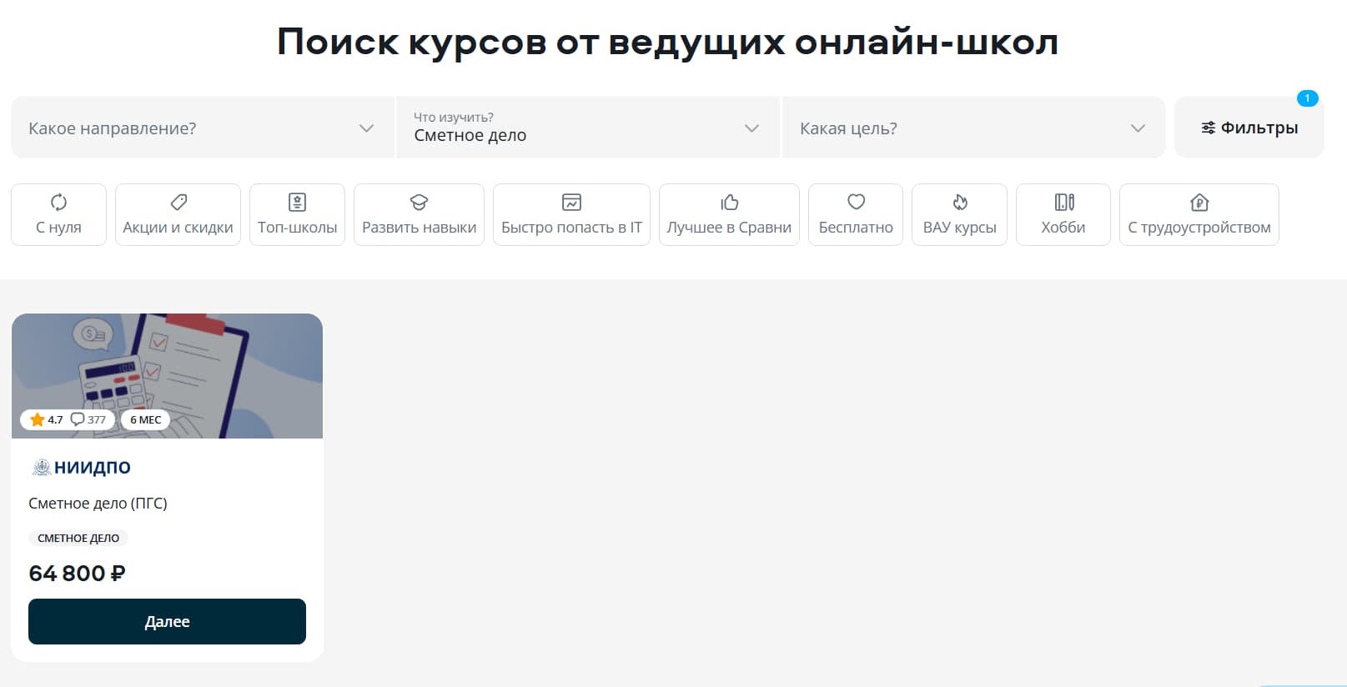Click the sliders icon in Фильтры

pyautogui.click(x=1208, y=128)
